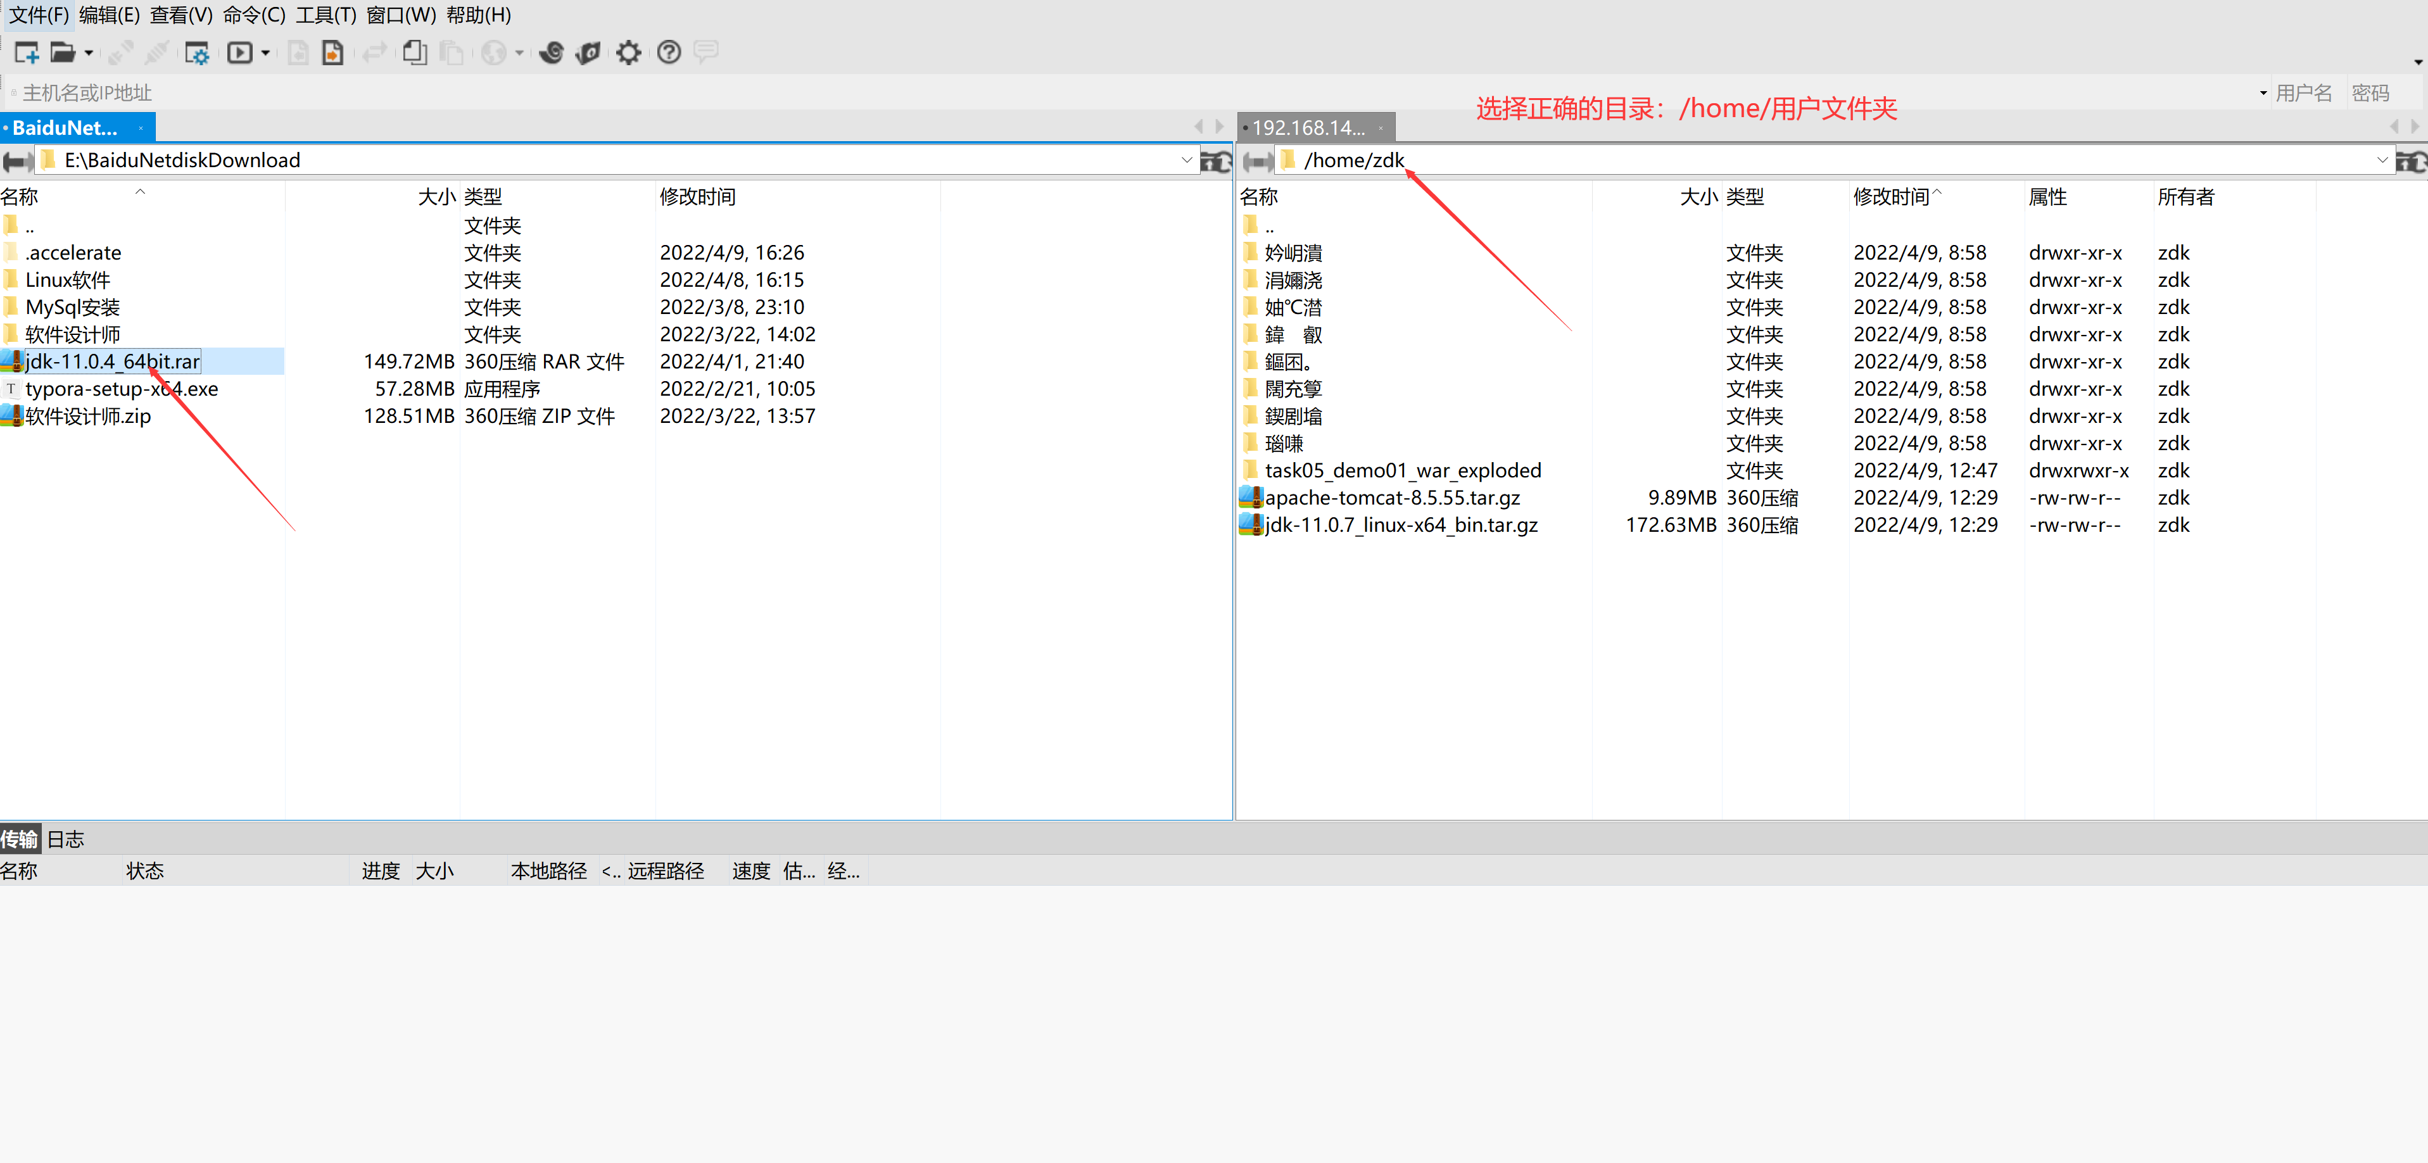This screenshot has width=2428, height=1163.
Task: Open the session properties icon with gear
Action: click(x=196, y=53)
